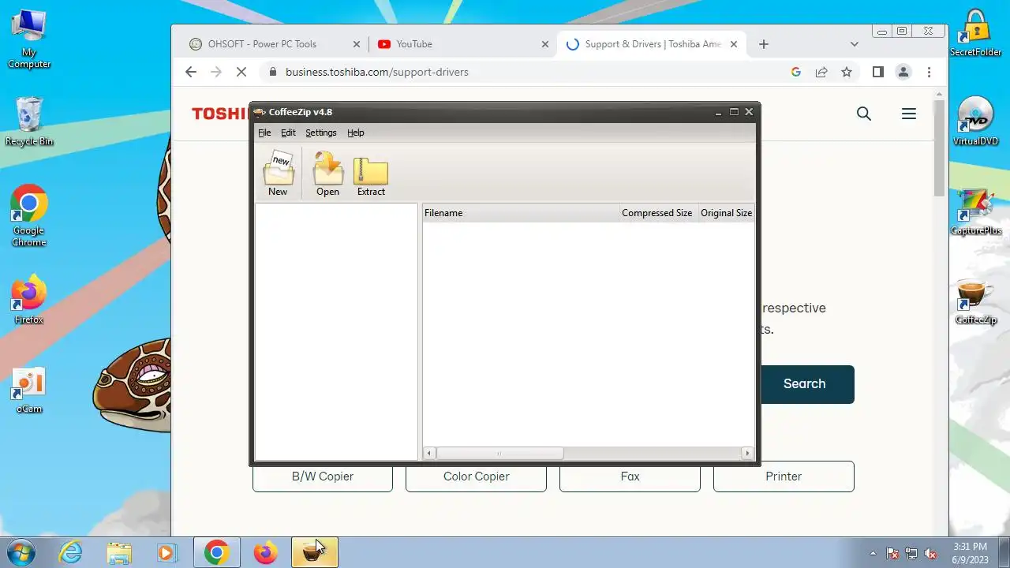Open the Help menu in CoffeeZip
1010x568 pixels.
356,133
